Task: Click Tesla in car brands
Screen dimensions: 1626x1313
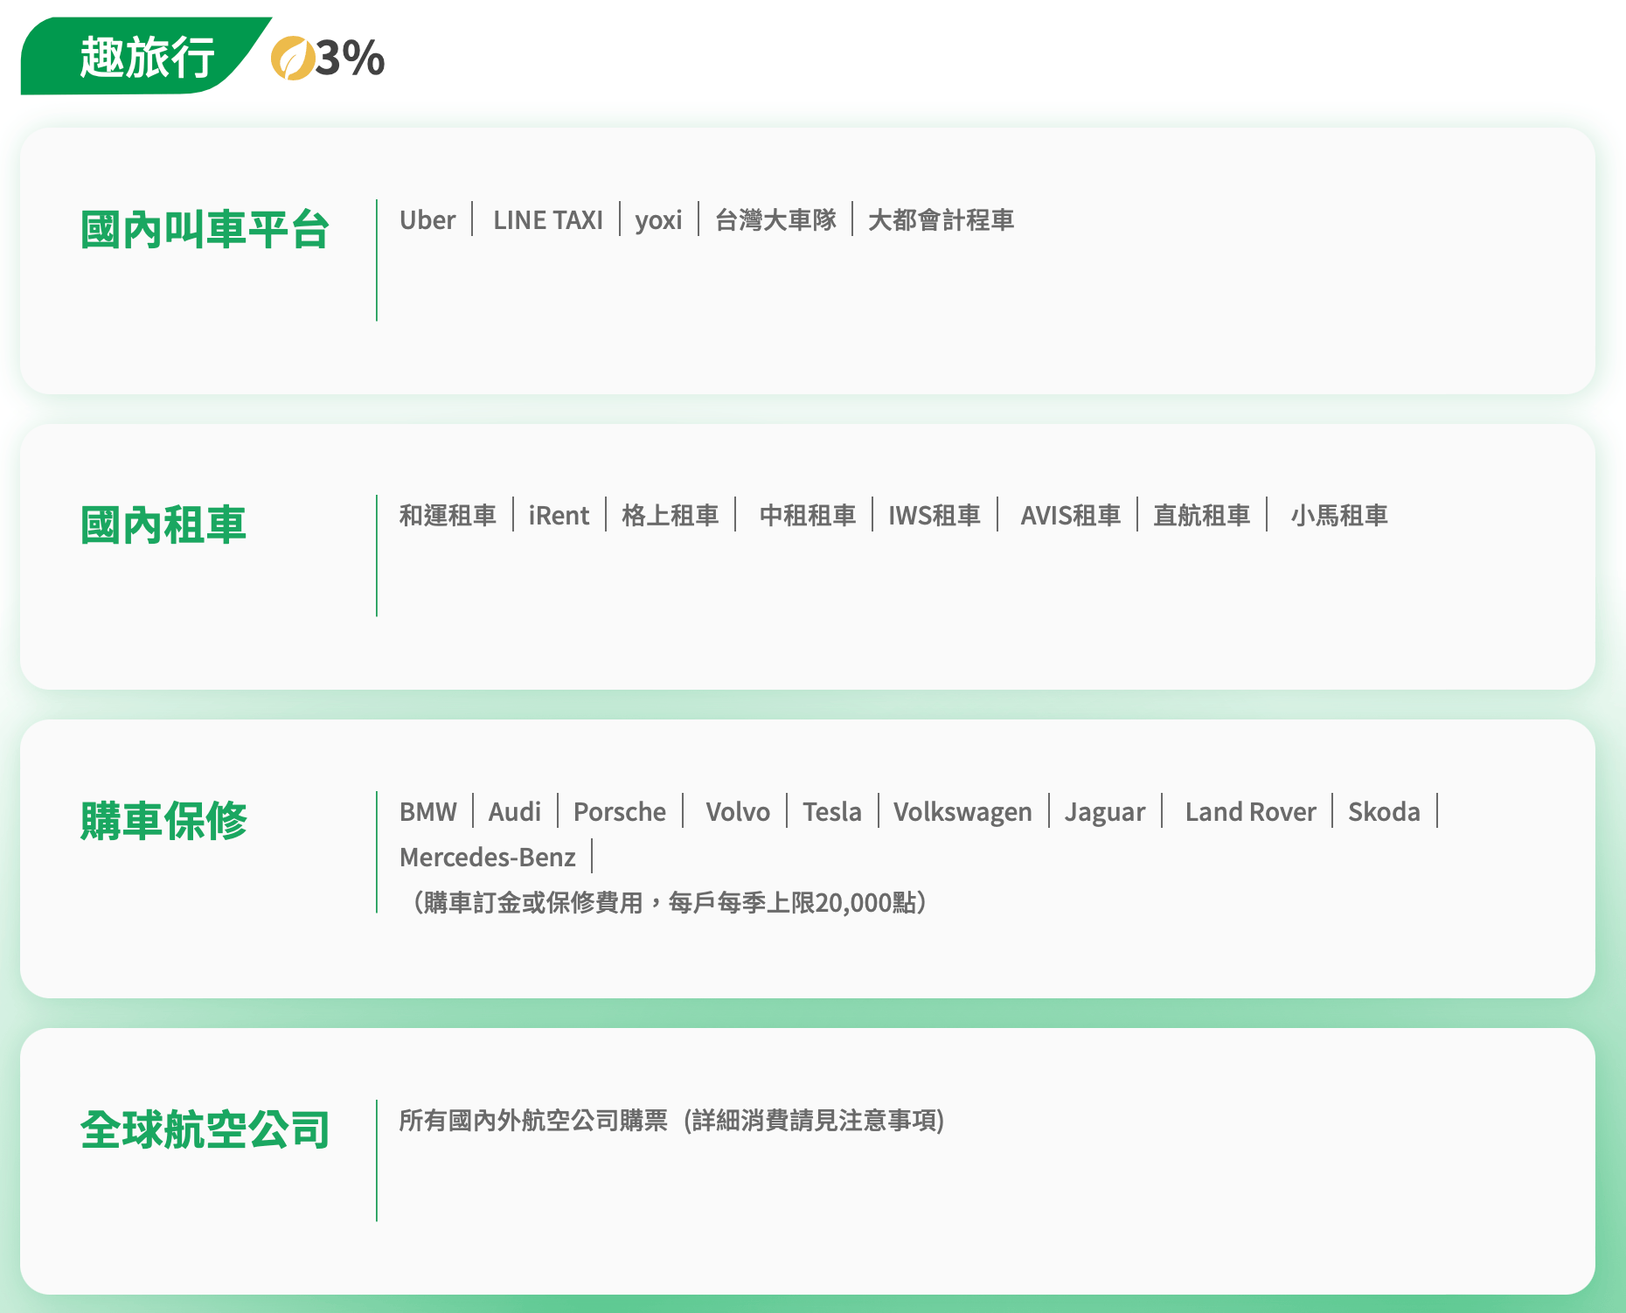Action: click(832, 812)
